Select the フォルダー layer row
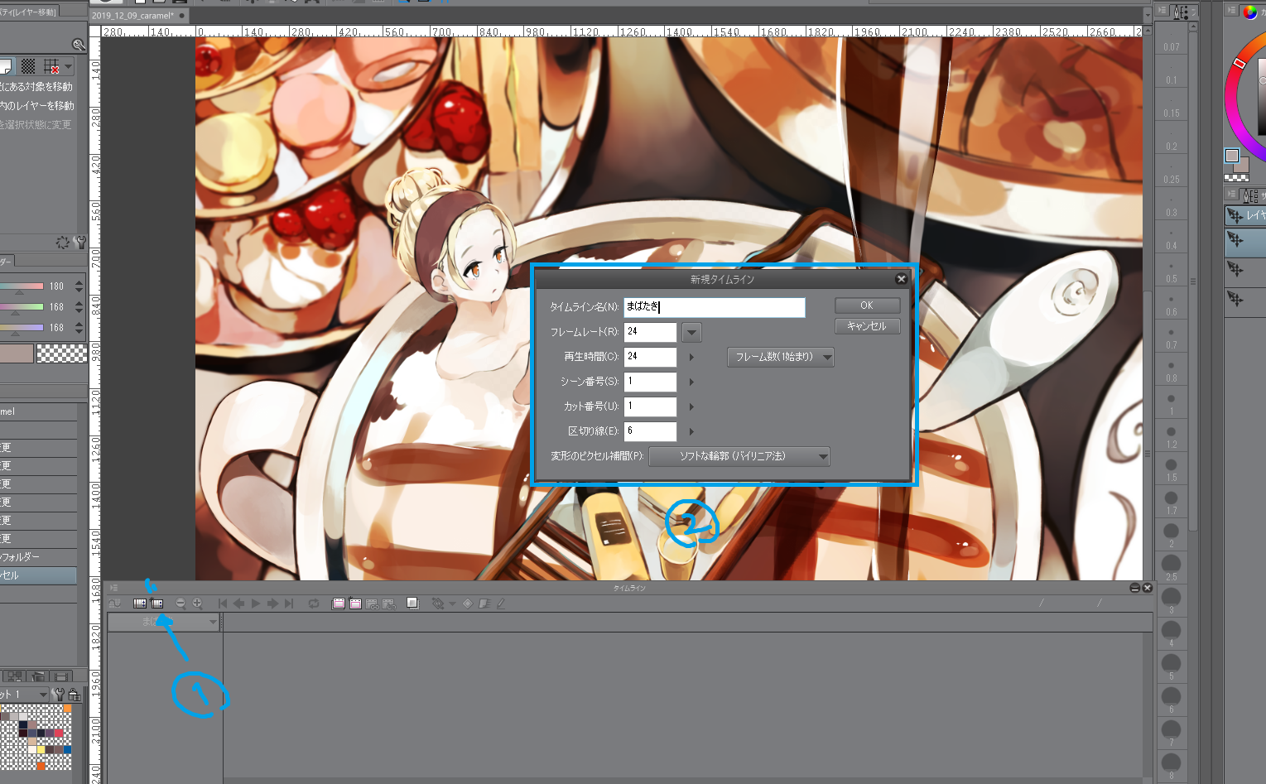Viewport: 1266px width, 784px height. pyautogui.click(x=38, y=557)
